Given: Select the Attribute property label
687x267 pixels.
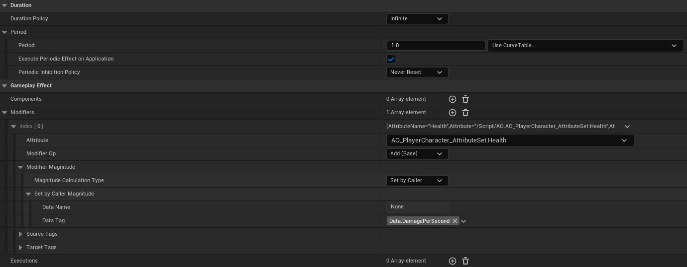Looking at the screenshot, I should 37,140.
